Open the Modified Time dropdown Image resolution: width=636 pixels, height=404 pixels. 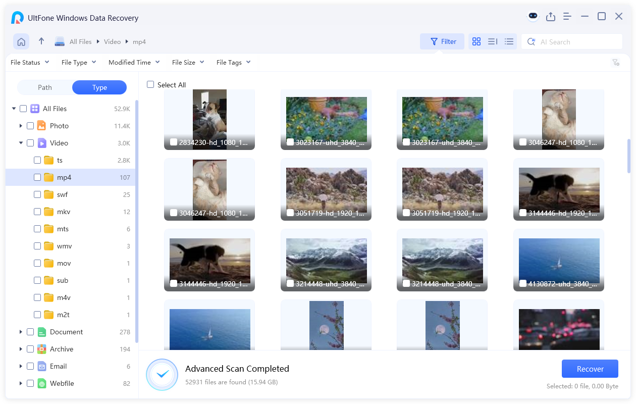coord(134,63)
